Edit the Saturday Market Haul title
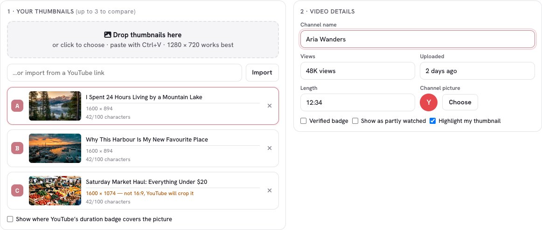Viewport: 542px width, 230px height. pos(173,182)
